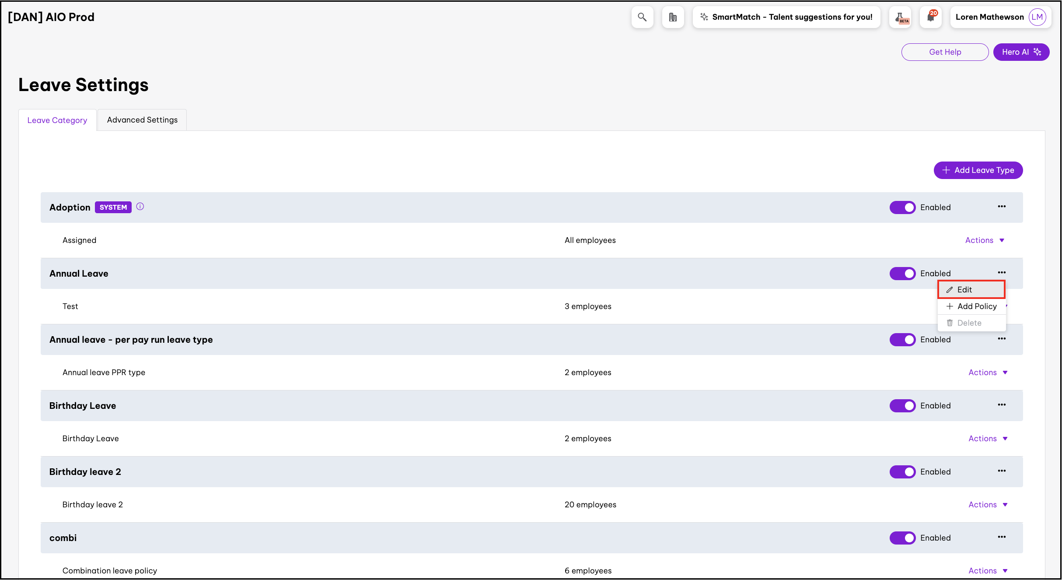Click the Get Help button
The height and width of the screenshot is (580, 1062).
(945, 52)
